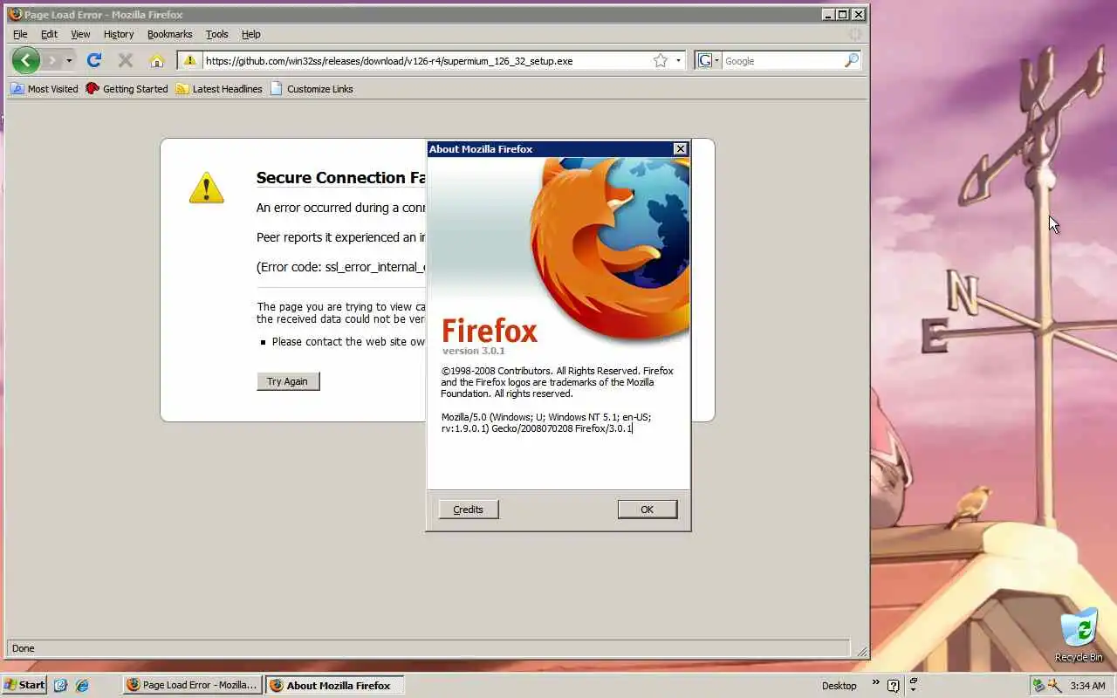Click the shield icon in system tray
The width and height of the screenshot is (1117, 698).
1038,686
